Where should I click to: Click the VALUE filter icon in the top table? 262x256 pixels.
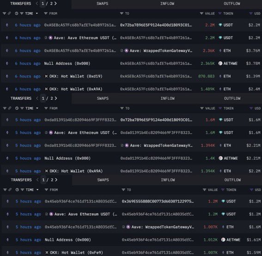[201, 13]
